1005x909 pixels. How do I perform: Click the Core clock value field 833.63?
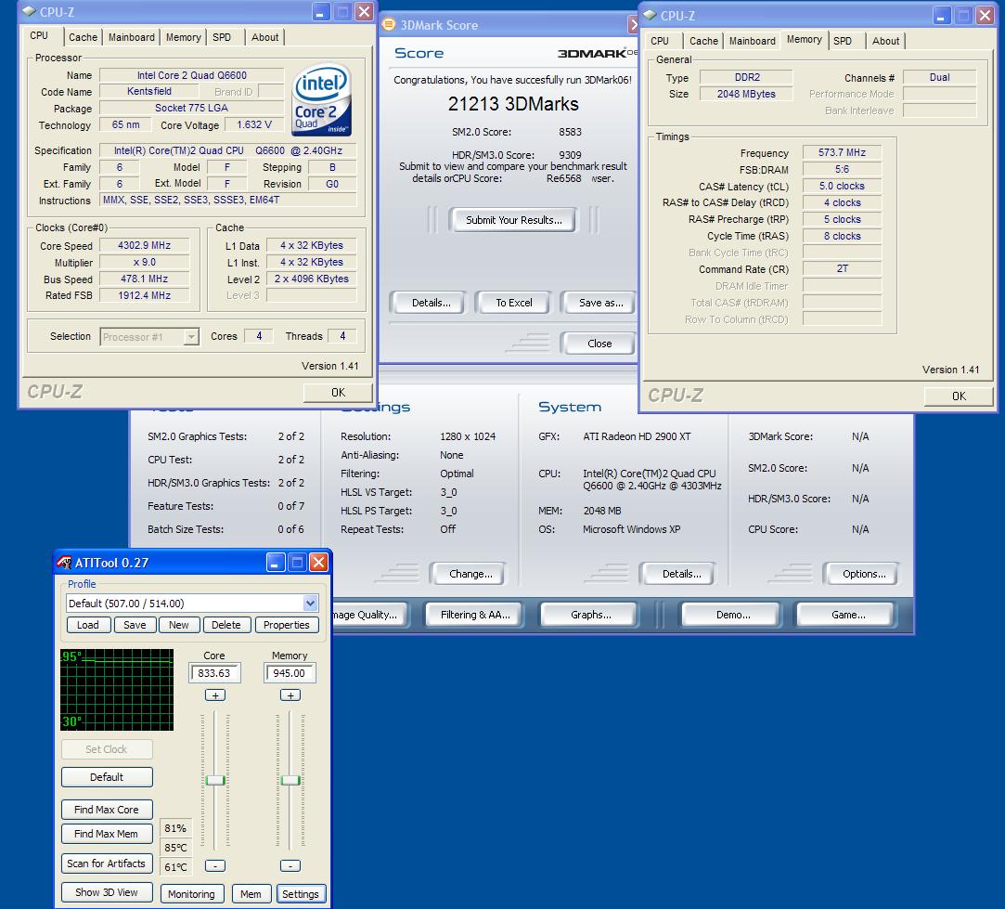(214, 673)
